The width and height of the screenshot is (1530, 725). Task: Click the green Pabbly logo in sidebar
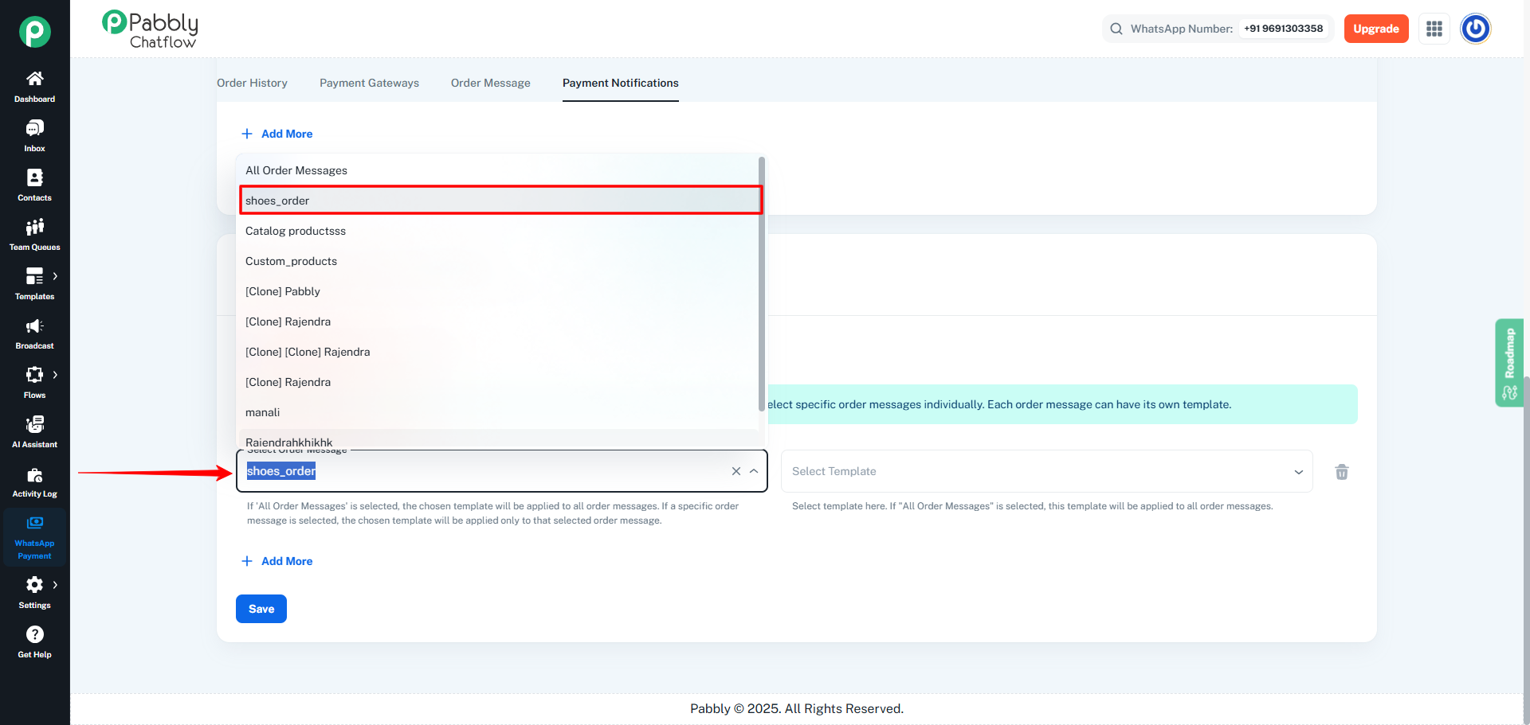(35, 32)
